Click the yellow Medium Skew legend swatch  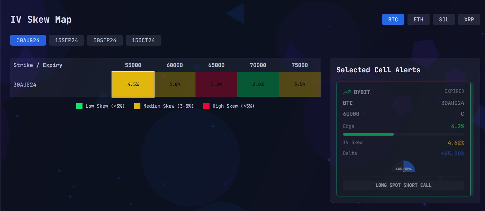137,106
